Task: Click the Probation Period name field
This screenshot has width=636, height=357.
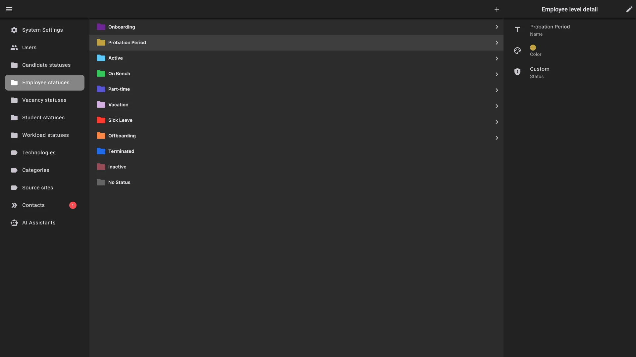Action: tap(550, 27)
